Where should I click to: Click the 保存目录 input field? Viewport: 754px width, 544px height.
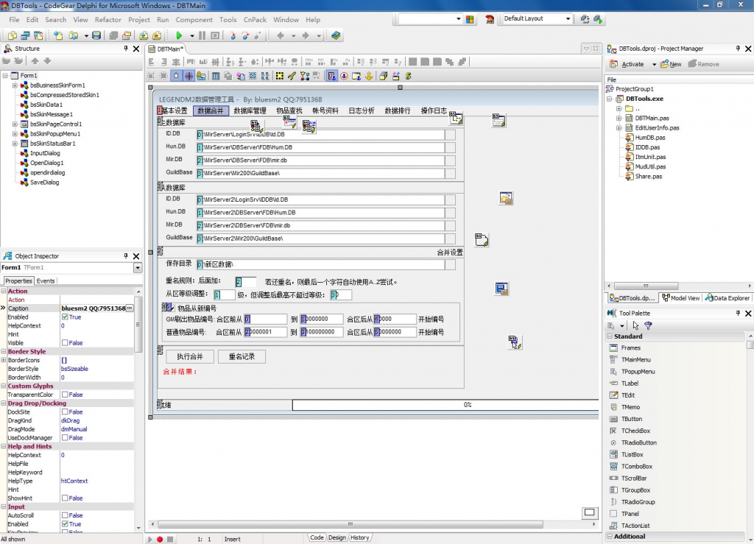pyautogui.click(x=321, y=264)
